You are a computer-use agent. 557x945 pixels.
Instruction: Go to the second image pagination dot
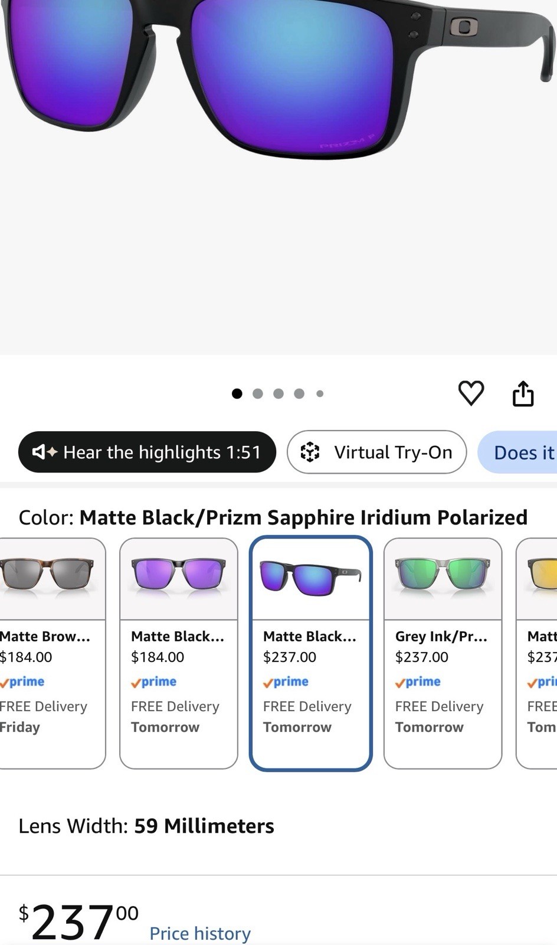tap(258, 393)
